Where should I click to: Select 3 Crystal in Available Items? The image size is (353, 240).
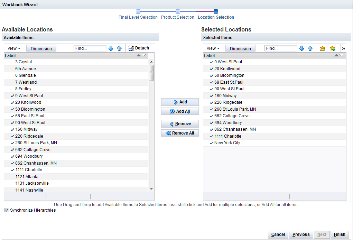pos(76,62)
